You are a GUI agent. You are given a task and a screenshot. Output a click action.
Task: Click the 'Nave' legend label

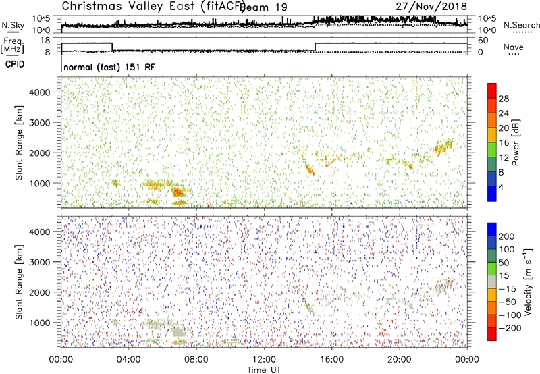pyautogui.click(x=513, y=47)
